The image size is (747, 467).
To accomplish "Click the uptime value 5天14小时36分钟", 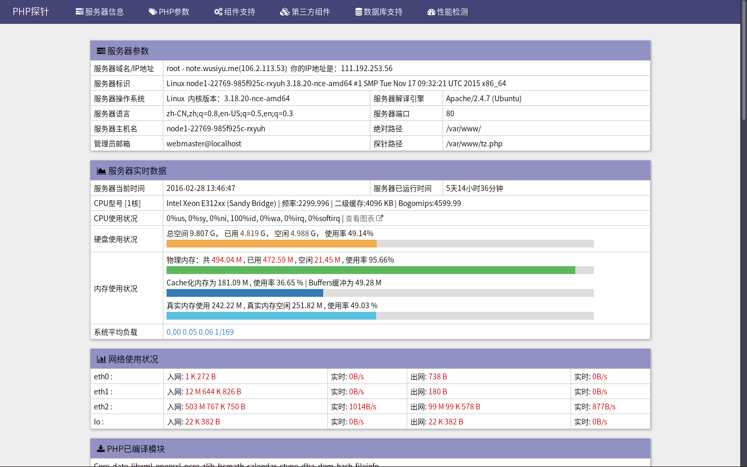I will coord(475,188).
